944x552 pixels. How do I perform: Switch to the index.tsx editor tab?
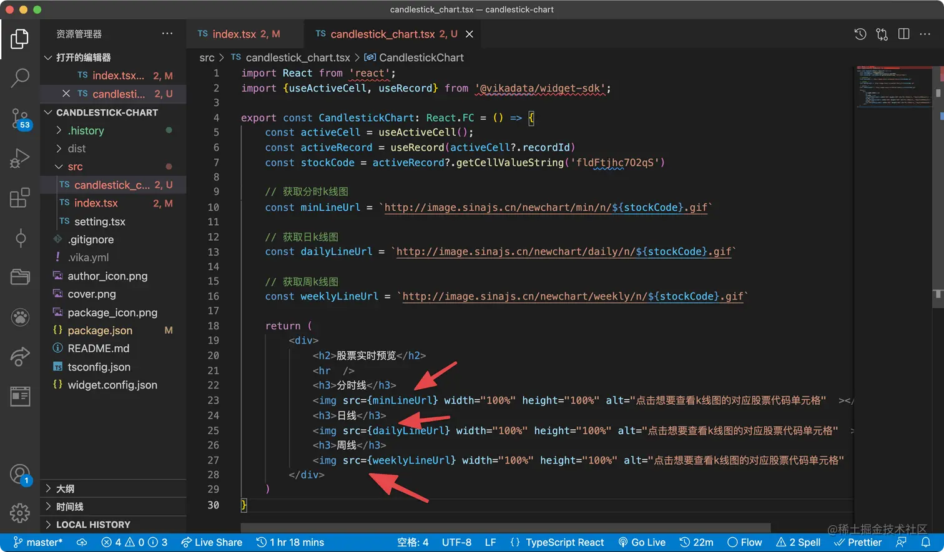tap(245, 34)
